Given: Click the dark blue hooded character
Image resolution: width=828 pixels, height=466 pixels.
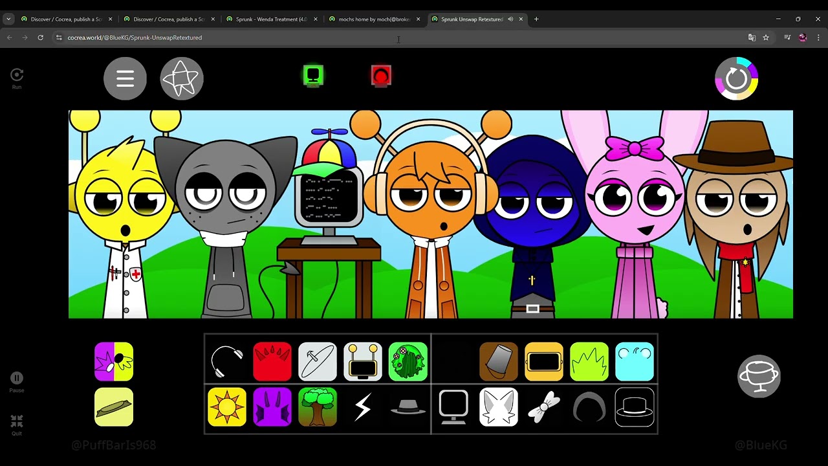Looking at the screenshot, I should tap(532, 227).
